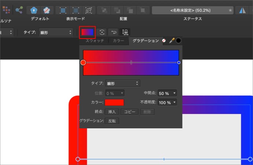Switch to the スウォッチ tab
This screenshot has width=253, height=165.
click(x=95, y=41)
